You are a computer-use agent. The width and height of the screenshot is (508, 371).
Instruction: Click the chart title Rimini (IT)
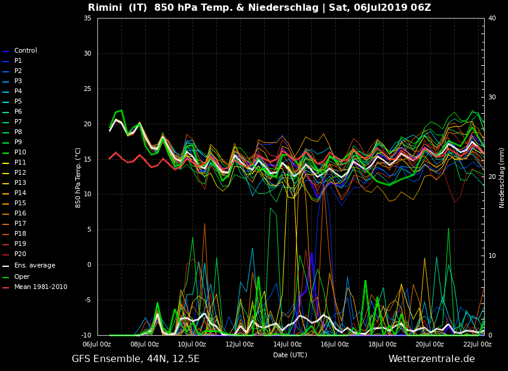click(x=118, y=8)
